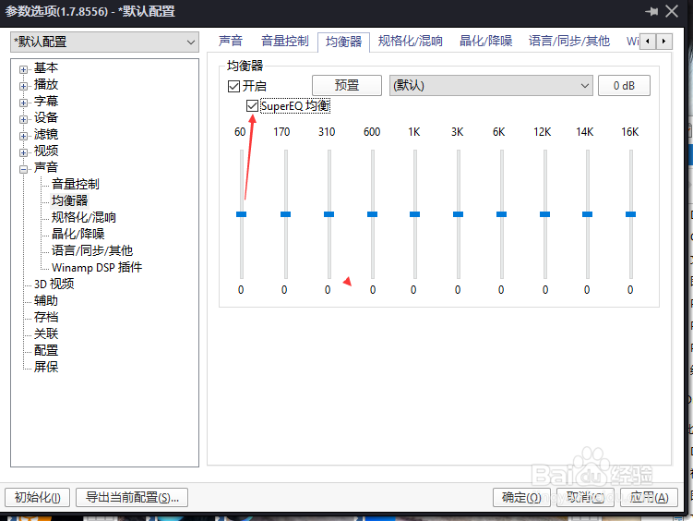Click the 1K band slider handle
The image size is (693, 521).
click(414, 214)
